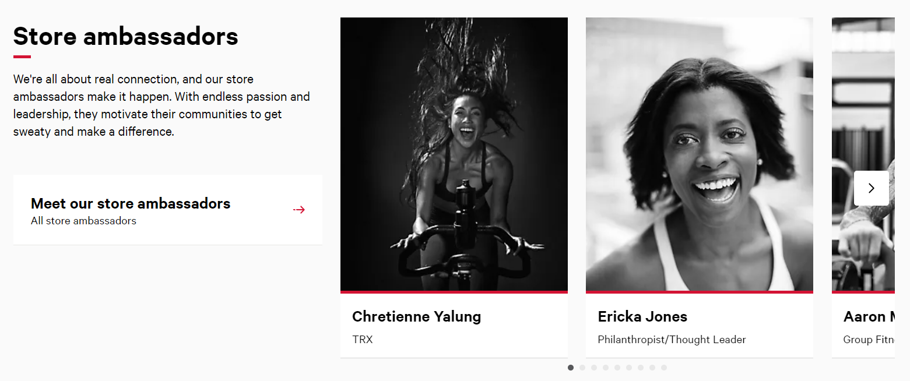The image size is (910, 381).
Task: Go to the seventh carousel dot
Action: [x=641, y=368]
